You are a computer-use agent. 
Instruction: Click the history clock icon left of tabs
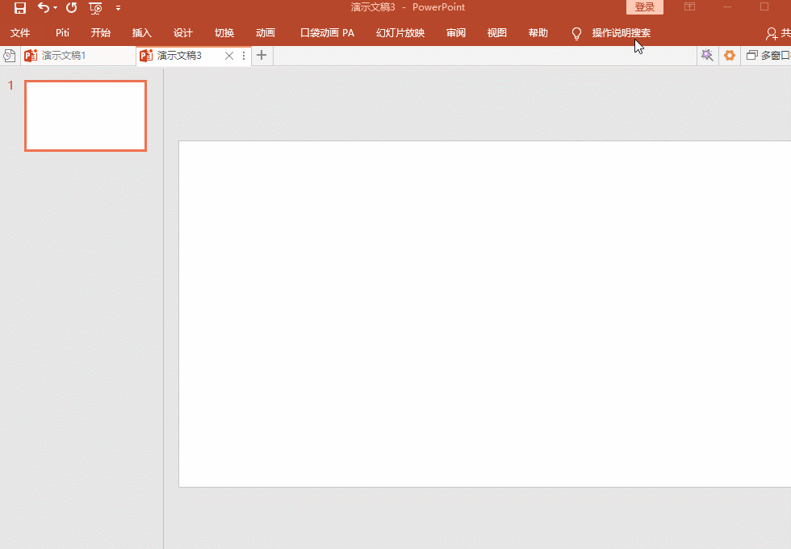(x=10, y=56)
